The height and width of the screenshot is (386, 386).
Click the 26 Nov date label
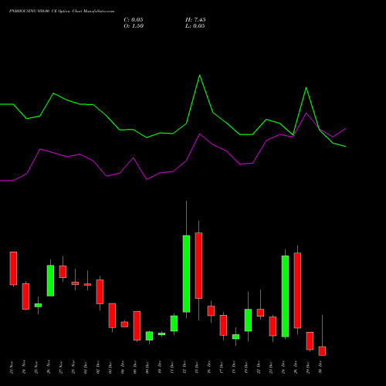click(49, 367)
